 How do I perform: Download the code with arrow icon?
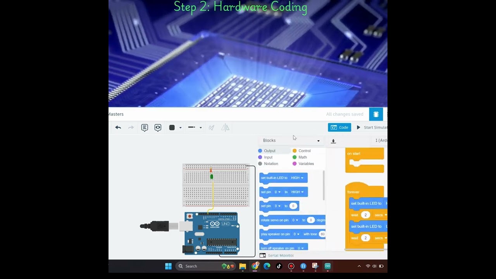click(x=333, y=141)
